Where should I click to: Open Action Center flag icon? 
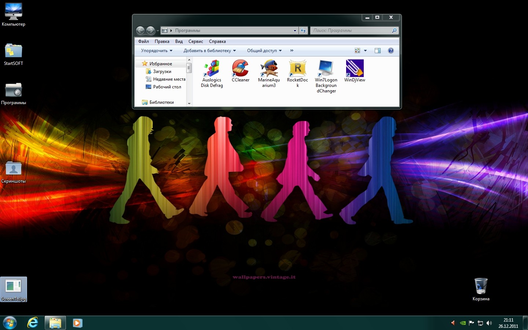(472, 323)
